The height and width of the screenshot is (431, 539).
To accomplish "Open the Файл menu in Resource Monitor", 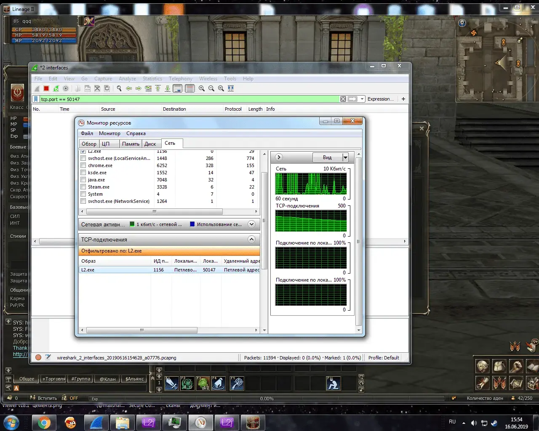I will click(x=87, y=133).
